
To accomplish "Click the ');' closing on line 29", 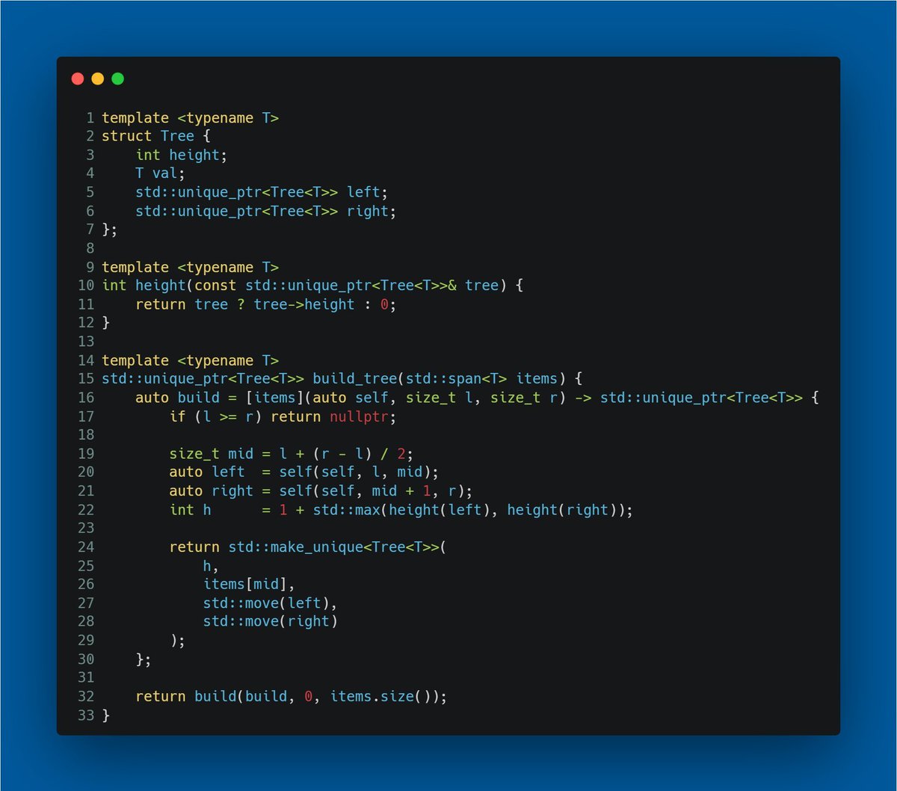I will click(x=178, y=641).
